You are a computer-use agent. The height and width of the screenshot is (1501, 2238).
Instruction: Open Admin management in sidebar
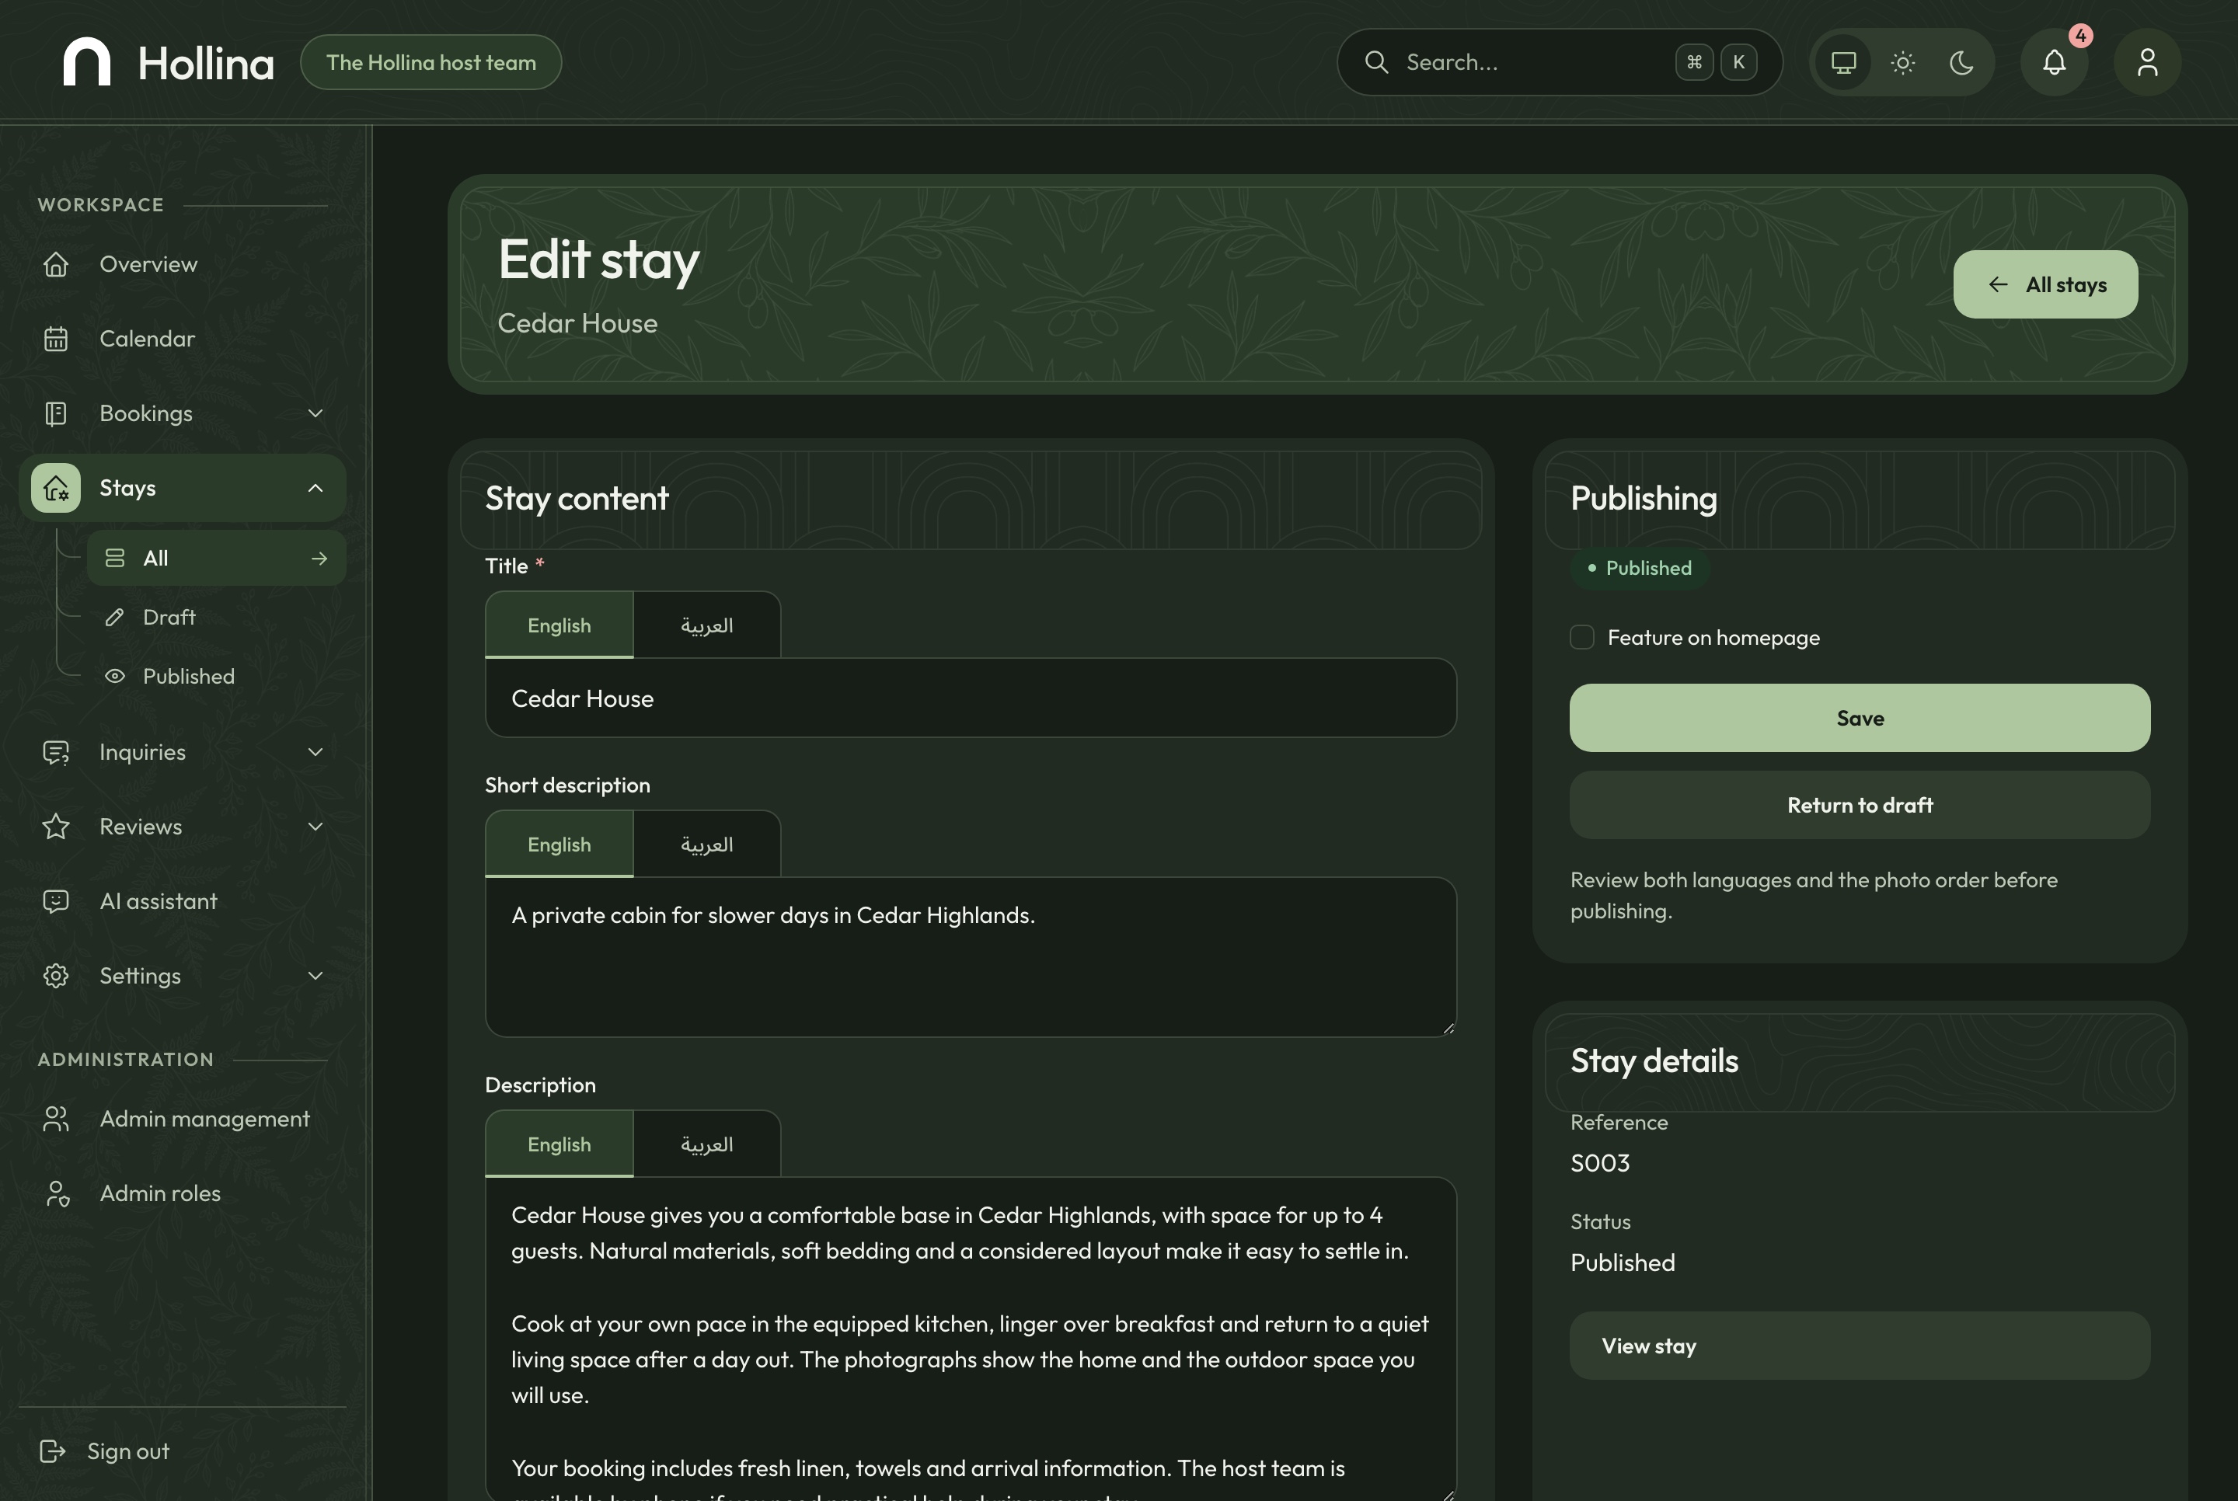click(x=182, y=1119)
